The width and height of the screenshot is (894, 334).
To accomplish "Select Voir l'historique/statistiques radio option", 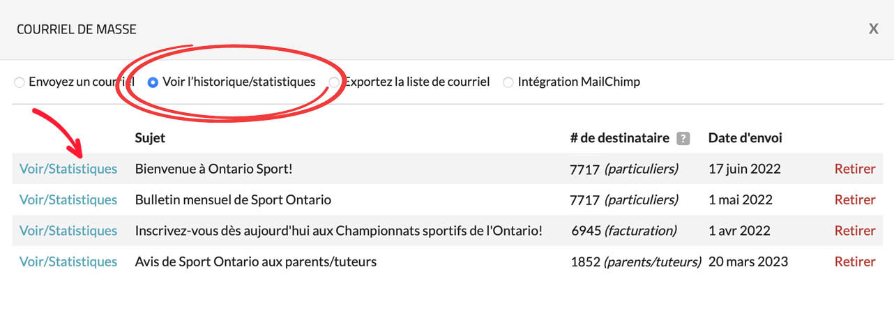I will (153, 82).
